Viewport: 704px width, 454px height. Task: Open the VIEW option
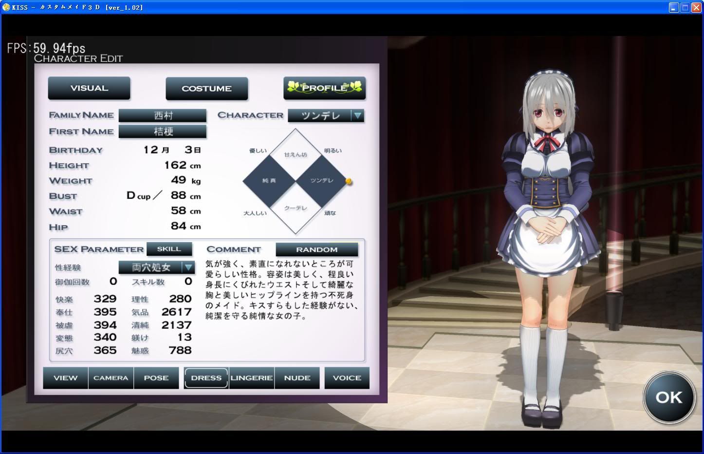[x=66, y=378]
